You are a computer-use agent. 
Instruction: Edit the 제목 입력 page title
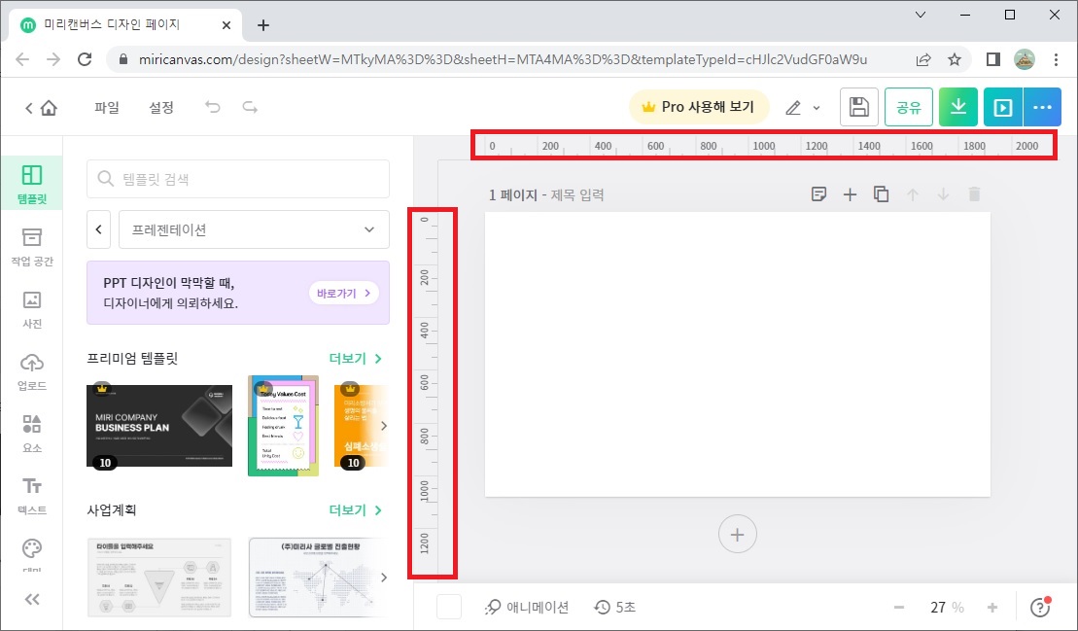point(577,195)
